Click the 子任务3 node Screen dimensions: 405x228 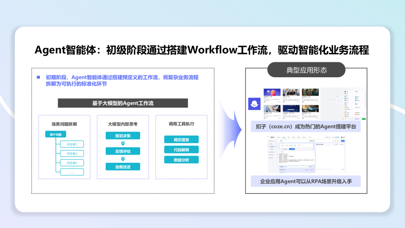(72, 163)
